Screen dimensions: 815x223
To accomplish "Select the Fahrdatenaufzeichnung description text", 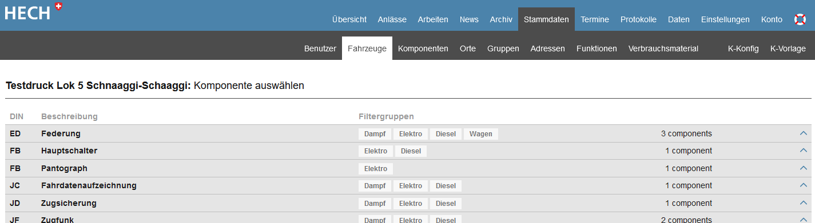I will point(89,186).
